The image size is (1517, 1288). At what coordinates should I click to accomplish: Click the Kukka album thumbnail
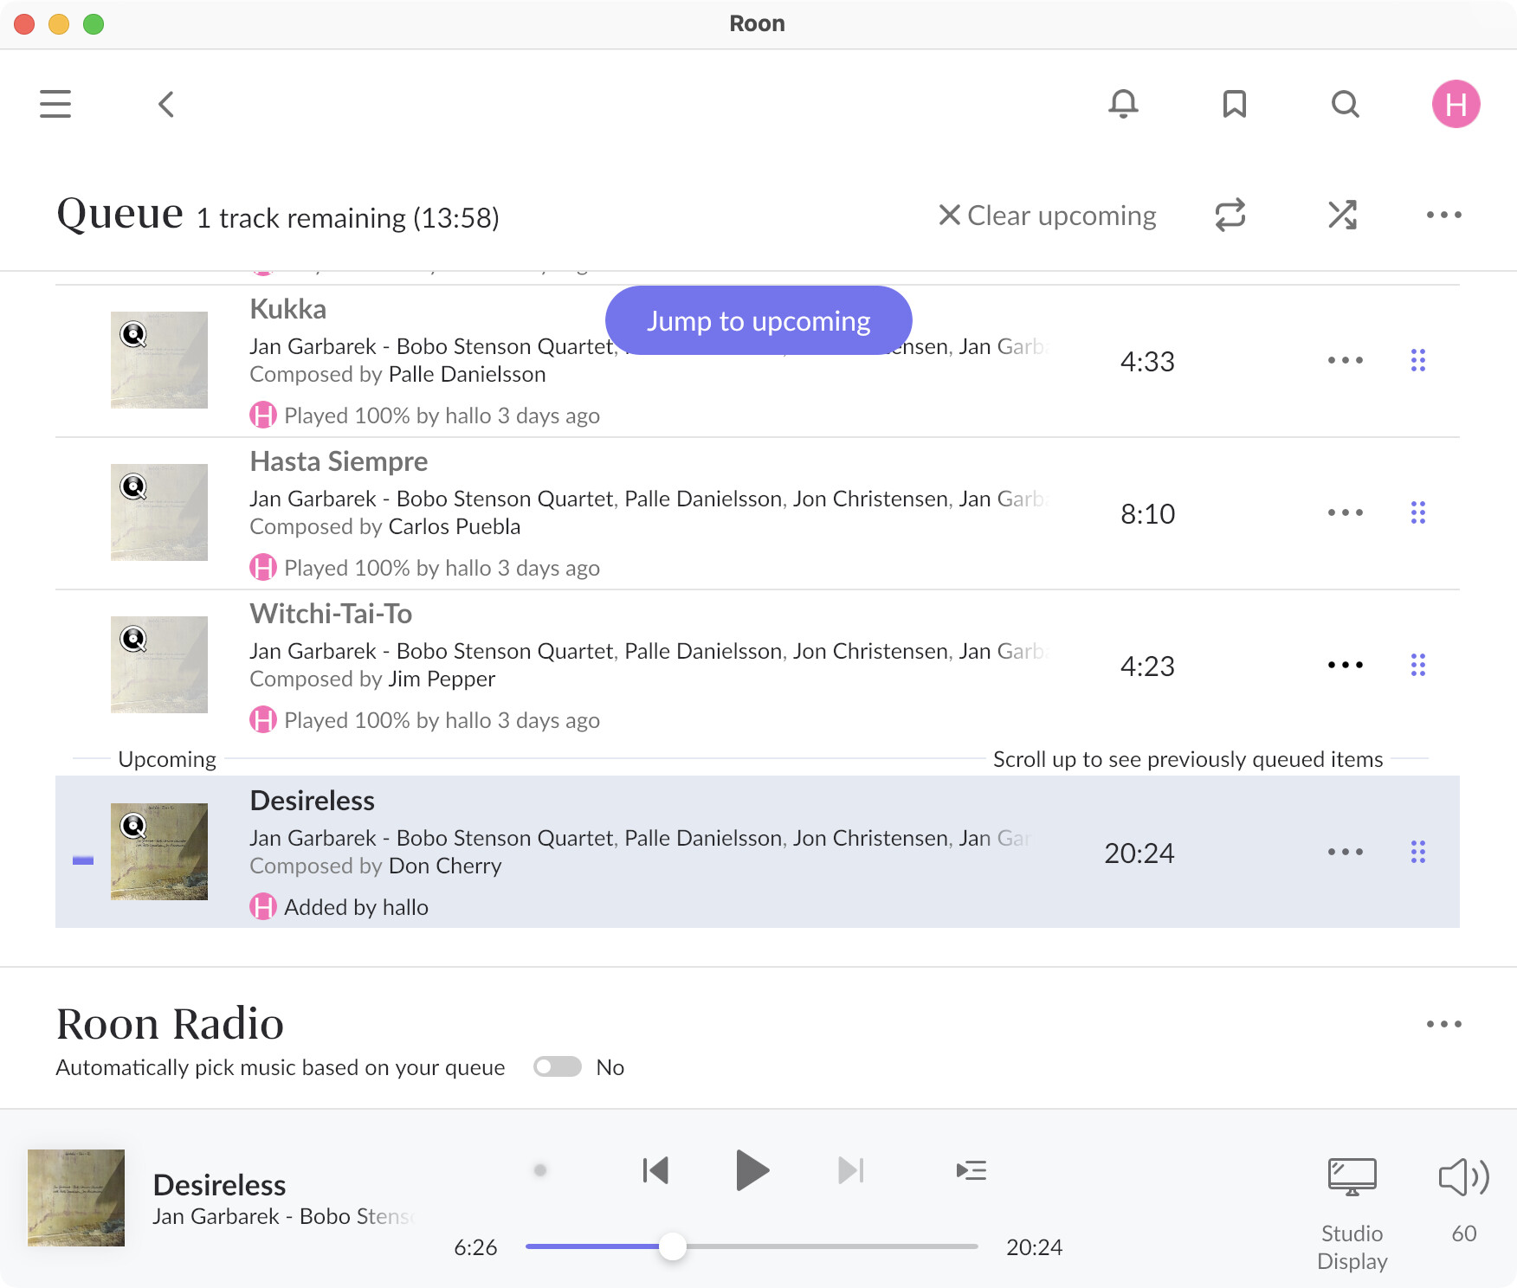click(x=159, y=360)
